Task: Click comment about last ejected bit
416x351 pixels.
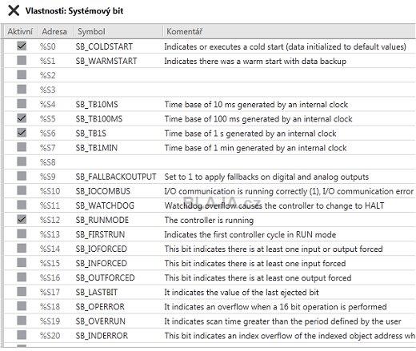Action: point(242,292)
